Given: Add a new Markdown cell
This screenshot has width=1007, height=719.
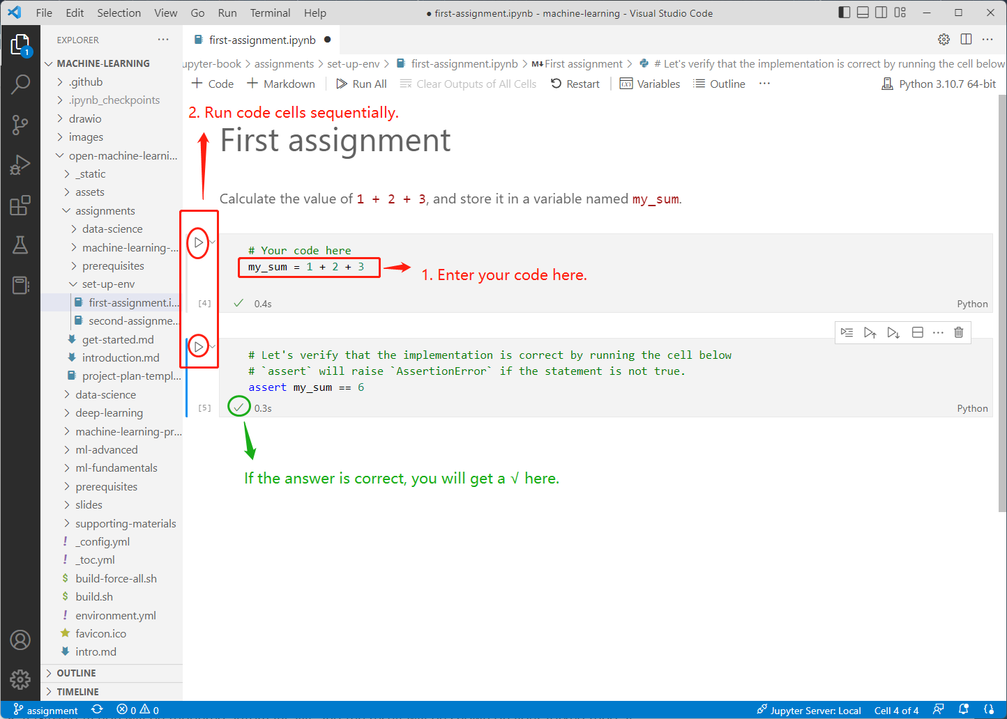Looking at the screenshot, I should [281, 84].
